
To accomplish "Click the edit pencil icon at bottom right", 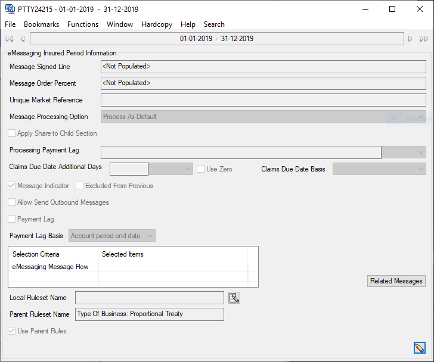I will [x=419, y=348].
